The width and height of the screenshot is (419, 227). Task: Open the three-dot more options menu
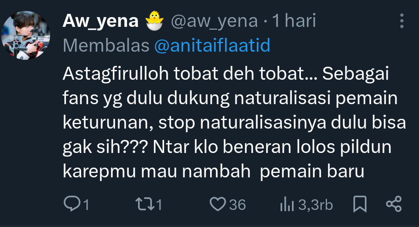(401, 21)
